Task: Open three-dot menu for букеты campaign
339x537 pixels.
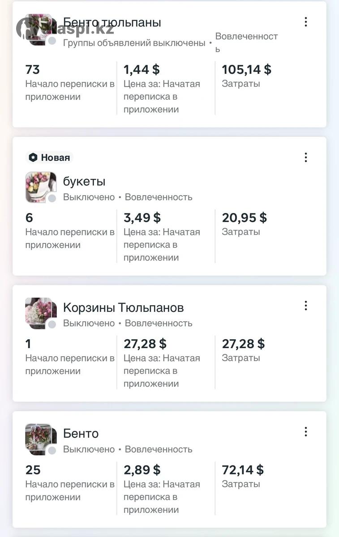Action: [306, 158]
